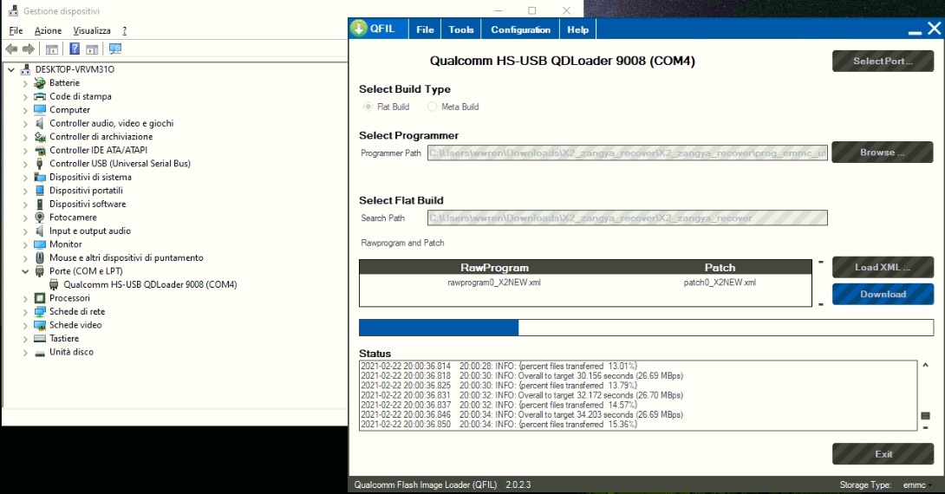The height and width of the screenshot is (494, 945).
Task: Click the Programmer Path input field
Action: tap(628, 153)
